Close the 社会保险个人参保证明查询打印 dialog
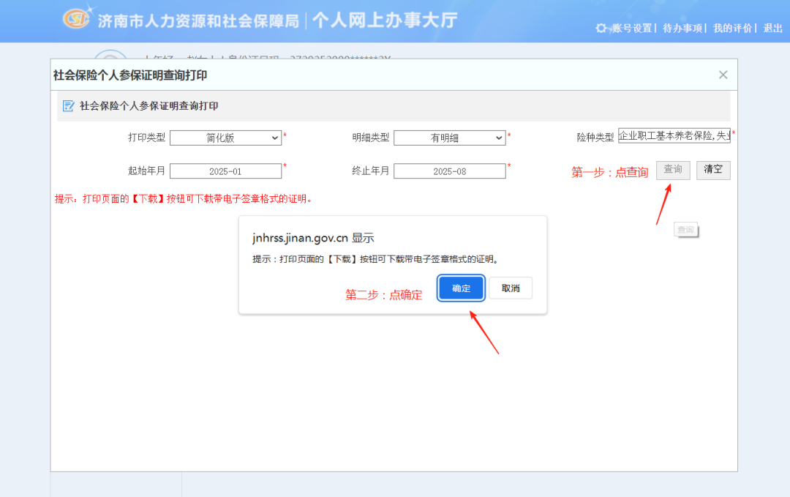Image resolution: width=790 pixels, height=497 pixels. click(x=723, y=75)
